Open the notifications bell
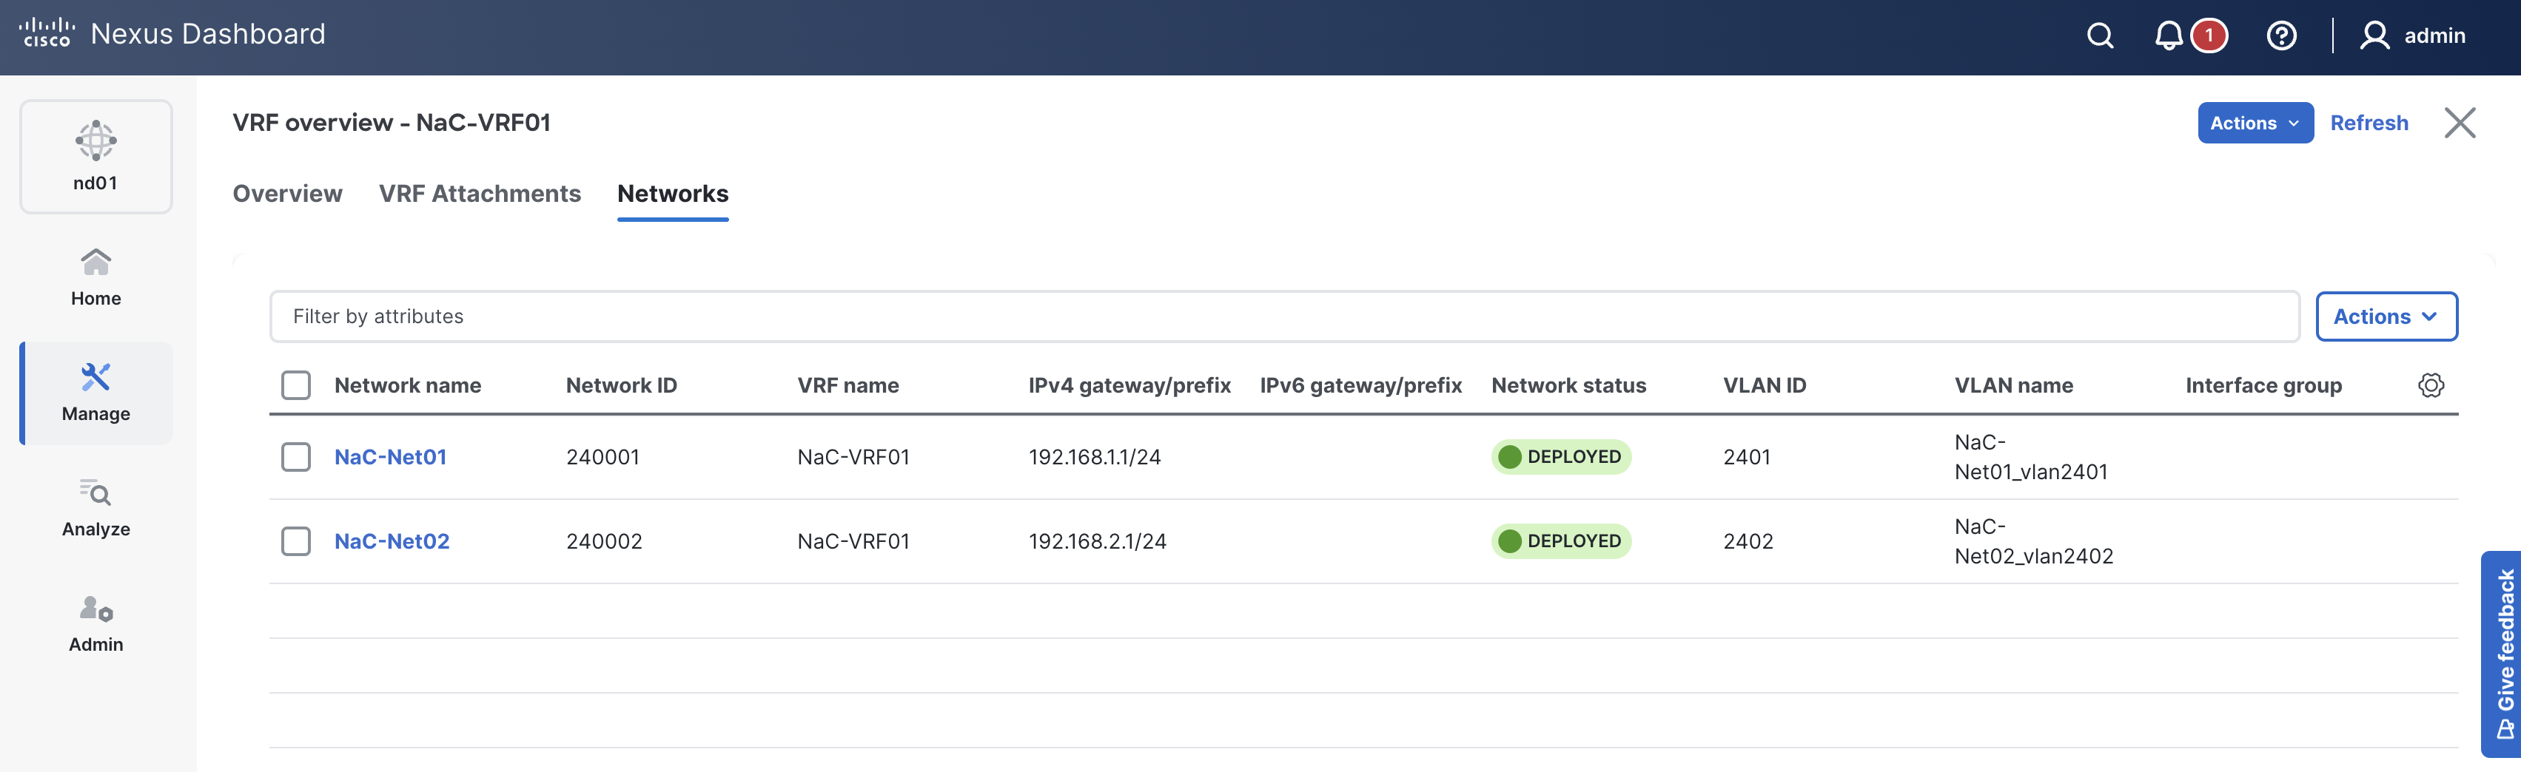Image resolution: width=2521 pixels, height=772 pixels. tap(2169, 36)
